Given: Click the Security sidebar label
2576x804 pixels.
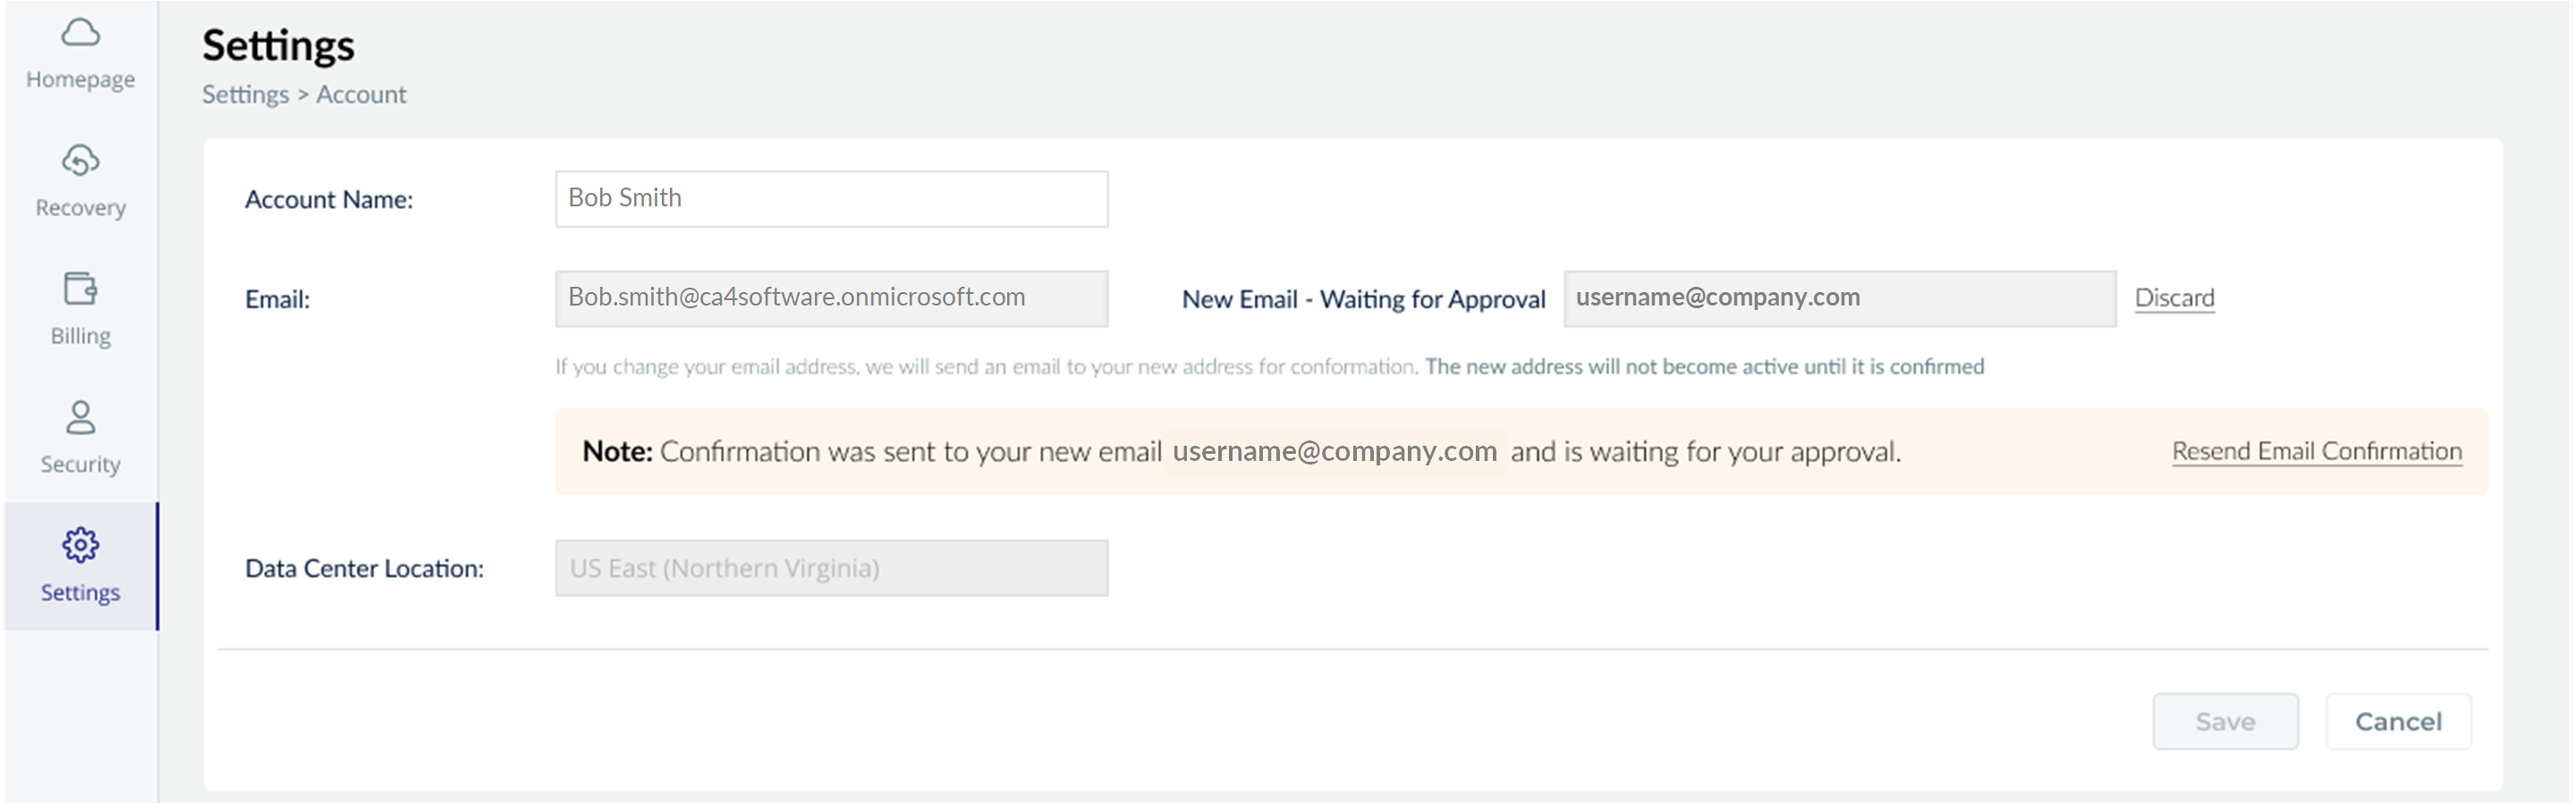Looking at the screenshot, I should coord(80,464).
